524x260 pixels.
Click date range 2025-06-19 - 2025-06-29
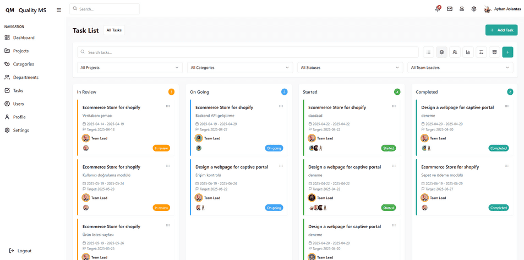pos(444,183)
